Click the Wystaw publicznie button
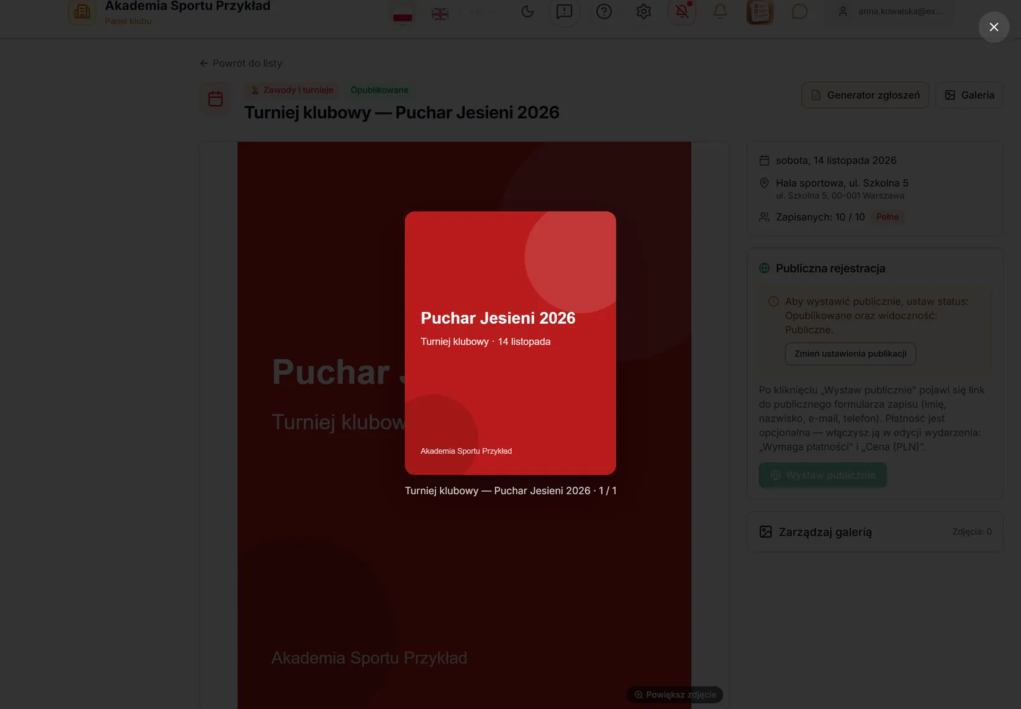This screenshot has width=1021, height=709. coord(822,475)
